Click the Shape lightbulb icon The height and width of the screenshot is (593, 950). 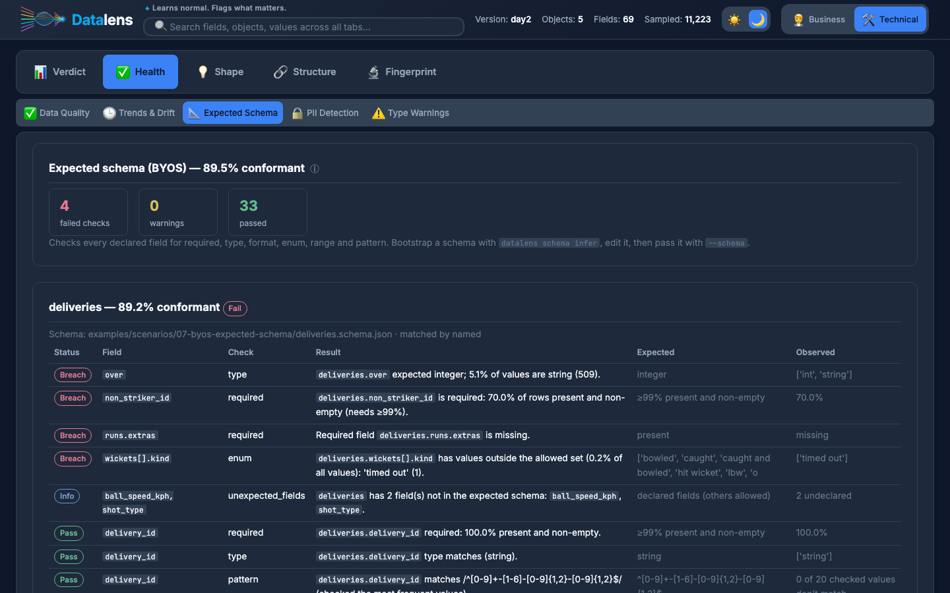203,72
